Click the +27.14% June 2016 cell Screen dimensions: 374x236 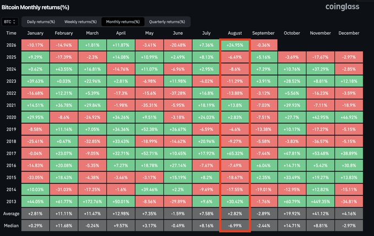178,165
